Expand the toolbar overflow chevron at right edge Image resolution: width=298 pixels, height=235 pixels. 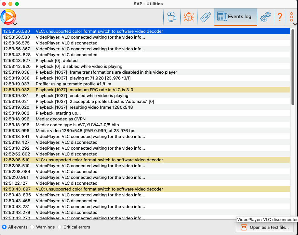(x=295, y=24)
